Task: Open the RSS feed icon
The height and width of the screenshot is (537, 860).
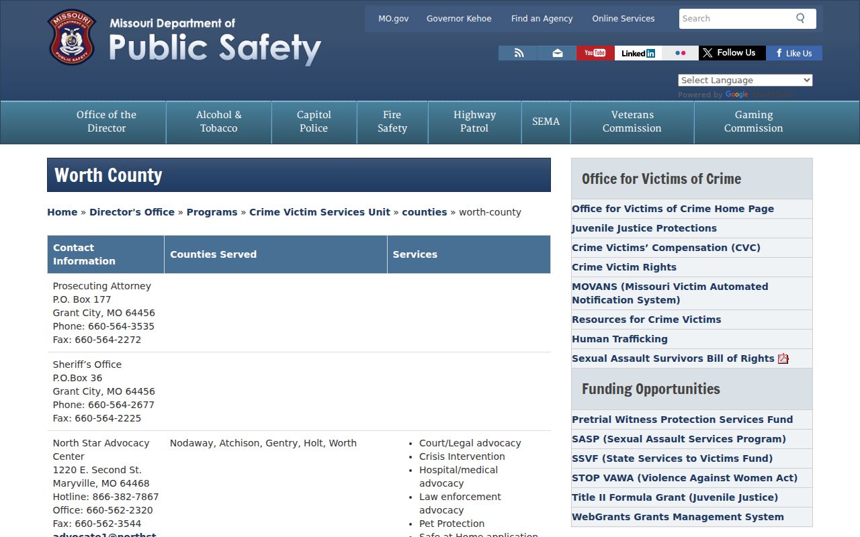Action: pyautogui.click(x=518, y=53)
